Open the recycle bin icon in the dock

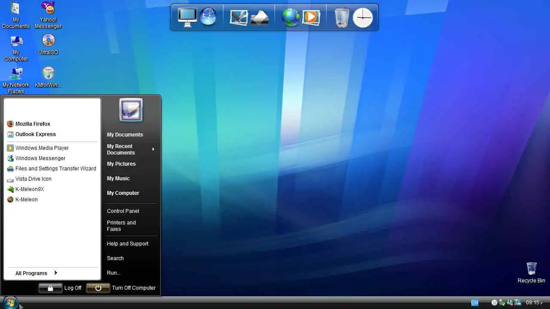342,18
